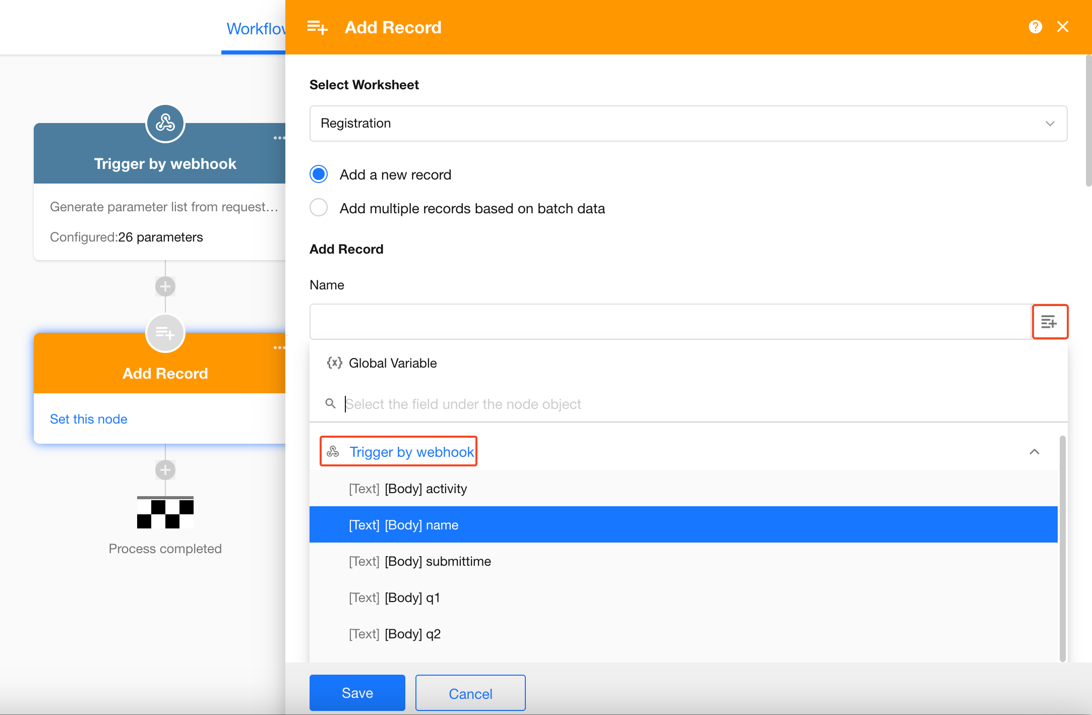Click the Global Variable option
The image size is (1092, 715).
coord(392,363)
